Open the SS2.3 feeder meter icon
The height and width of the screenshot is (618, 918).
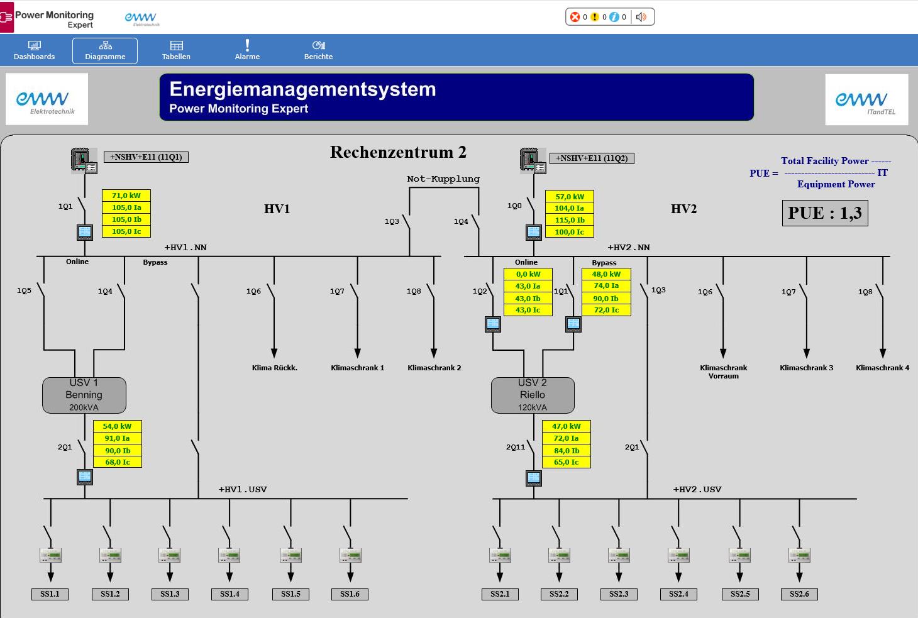click(619, 555)
